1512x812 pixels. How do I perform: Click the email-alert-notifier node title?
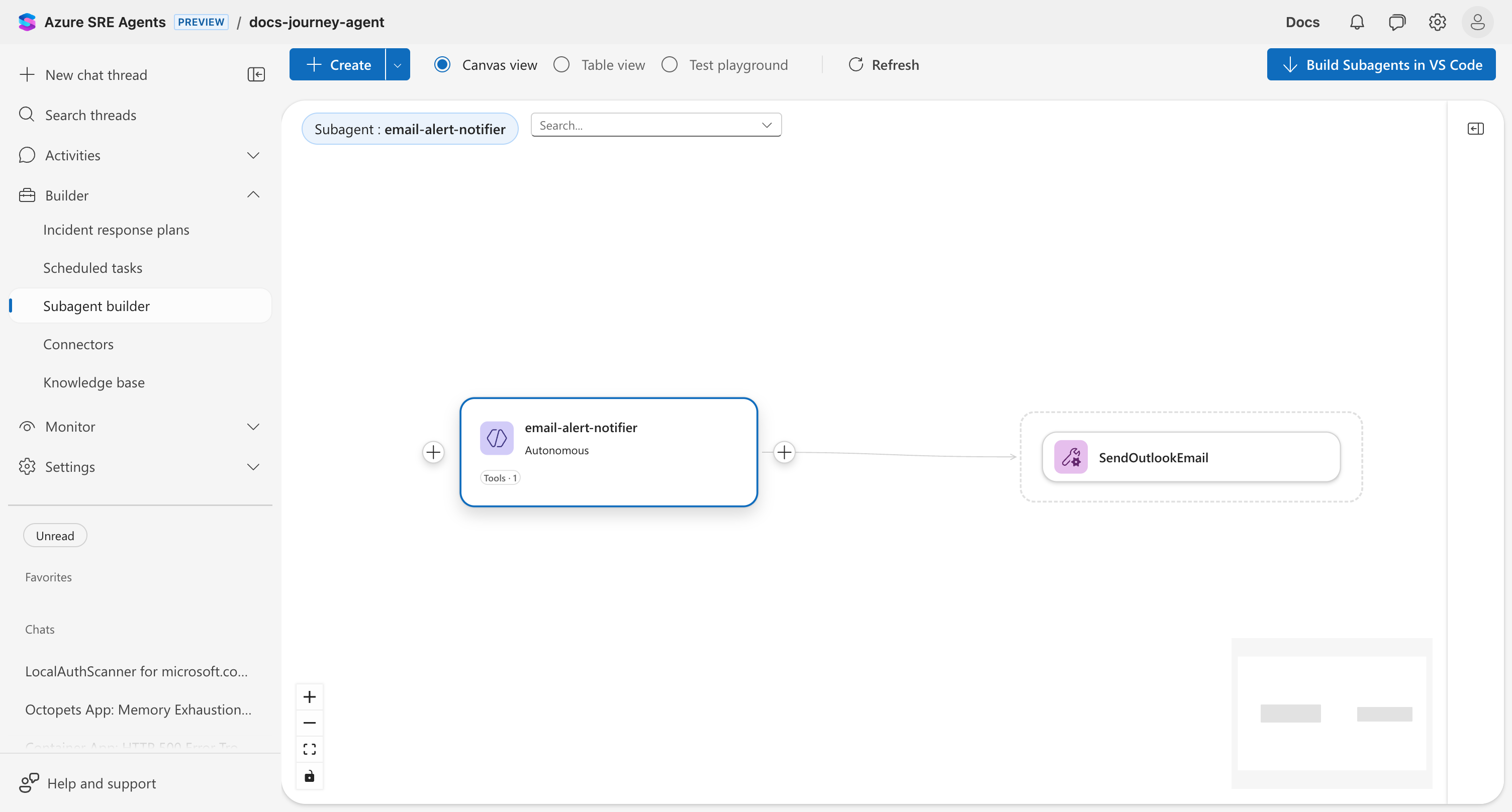tap(581, 428)
